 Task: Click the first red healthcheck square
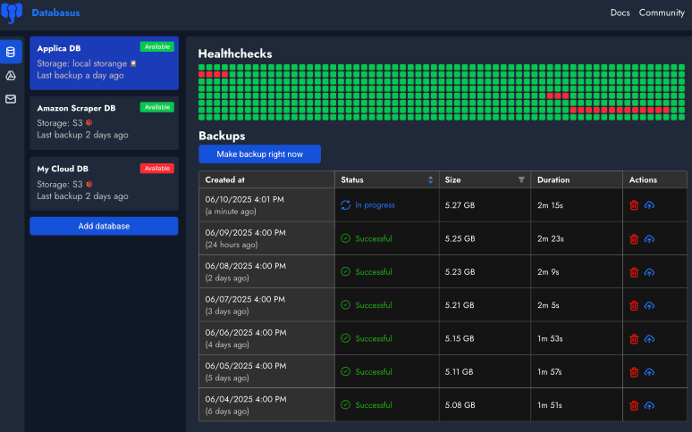[202, 75]
